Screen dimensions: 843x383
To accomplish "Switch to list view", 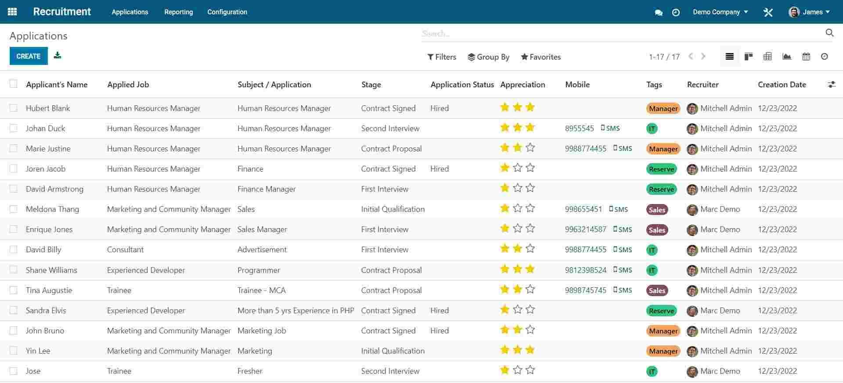I will 730,57.
